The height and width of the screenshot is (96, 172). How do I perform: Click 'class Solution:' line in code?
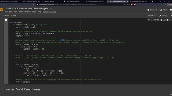(16, 23)
